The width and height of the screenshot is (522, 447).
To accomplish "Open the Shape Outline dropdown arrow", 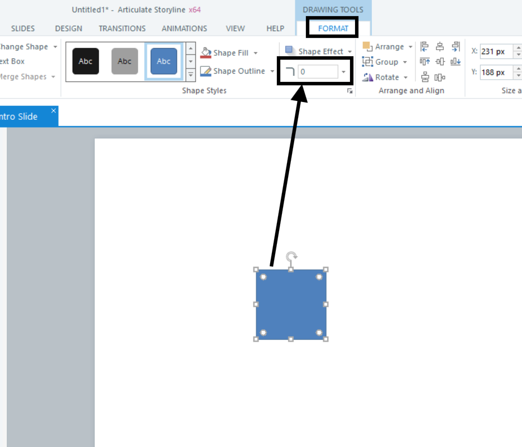I will coord(272,71).
